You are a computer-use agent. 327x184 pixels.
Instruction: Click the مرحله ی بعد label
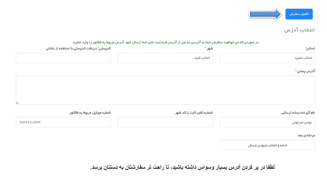(x=306, y=135)
